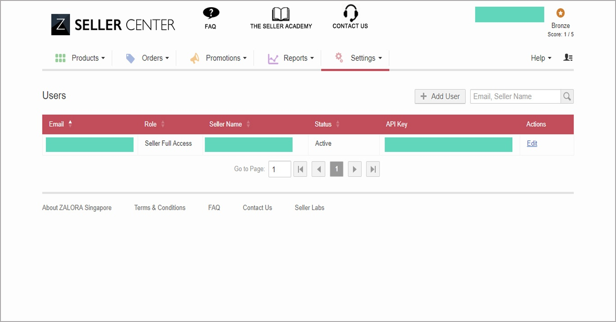
Task: Open the Seller Labs footer link
Action: click(x=309, y=207)
